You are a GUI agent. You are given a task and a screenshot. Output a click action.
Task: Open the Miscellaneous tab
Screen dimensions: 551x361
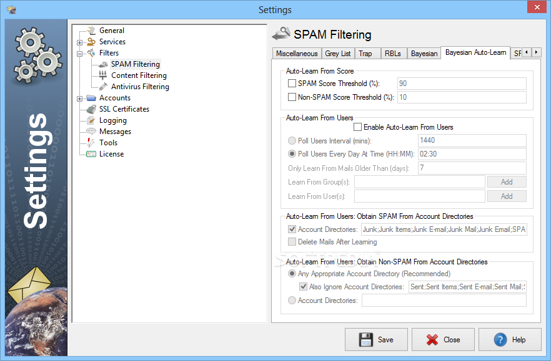297,54
